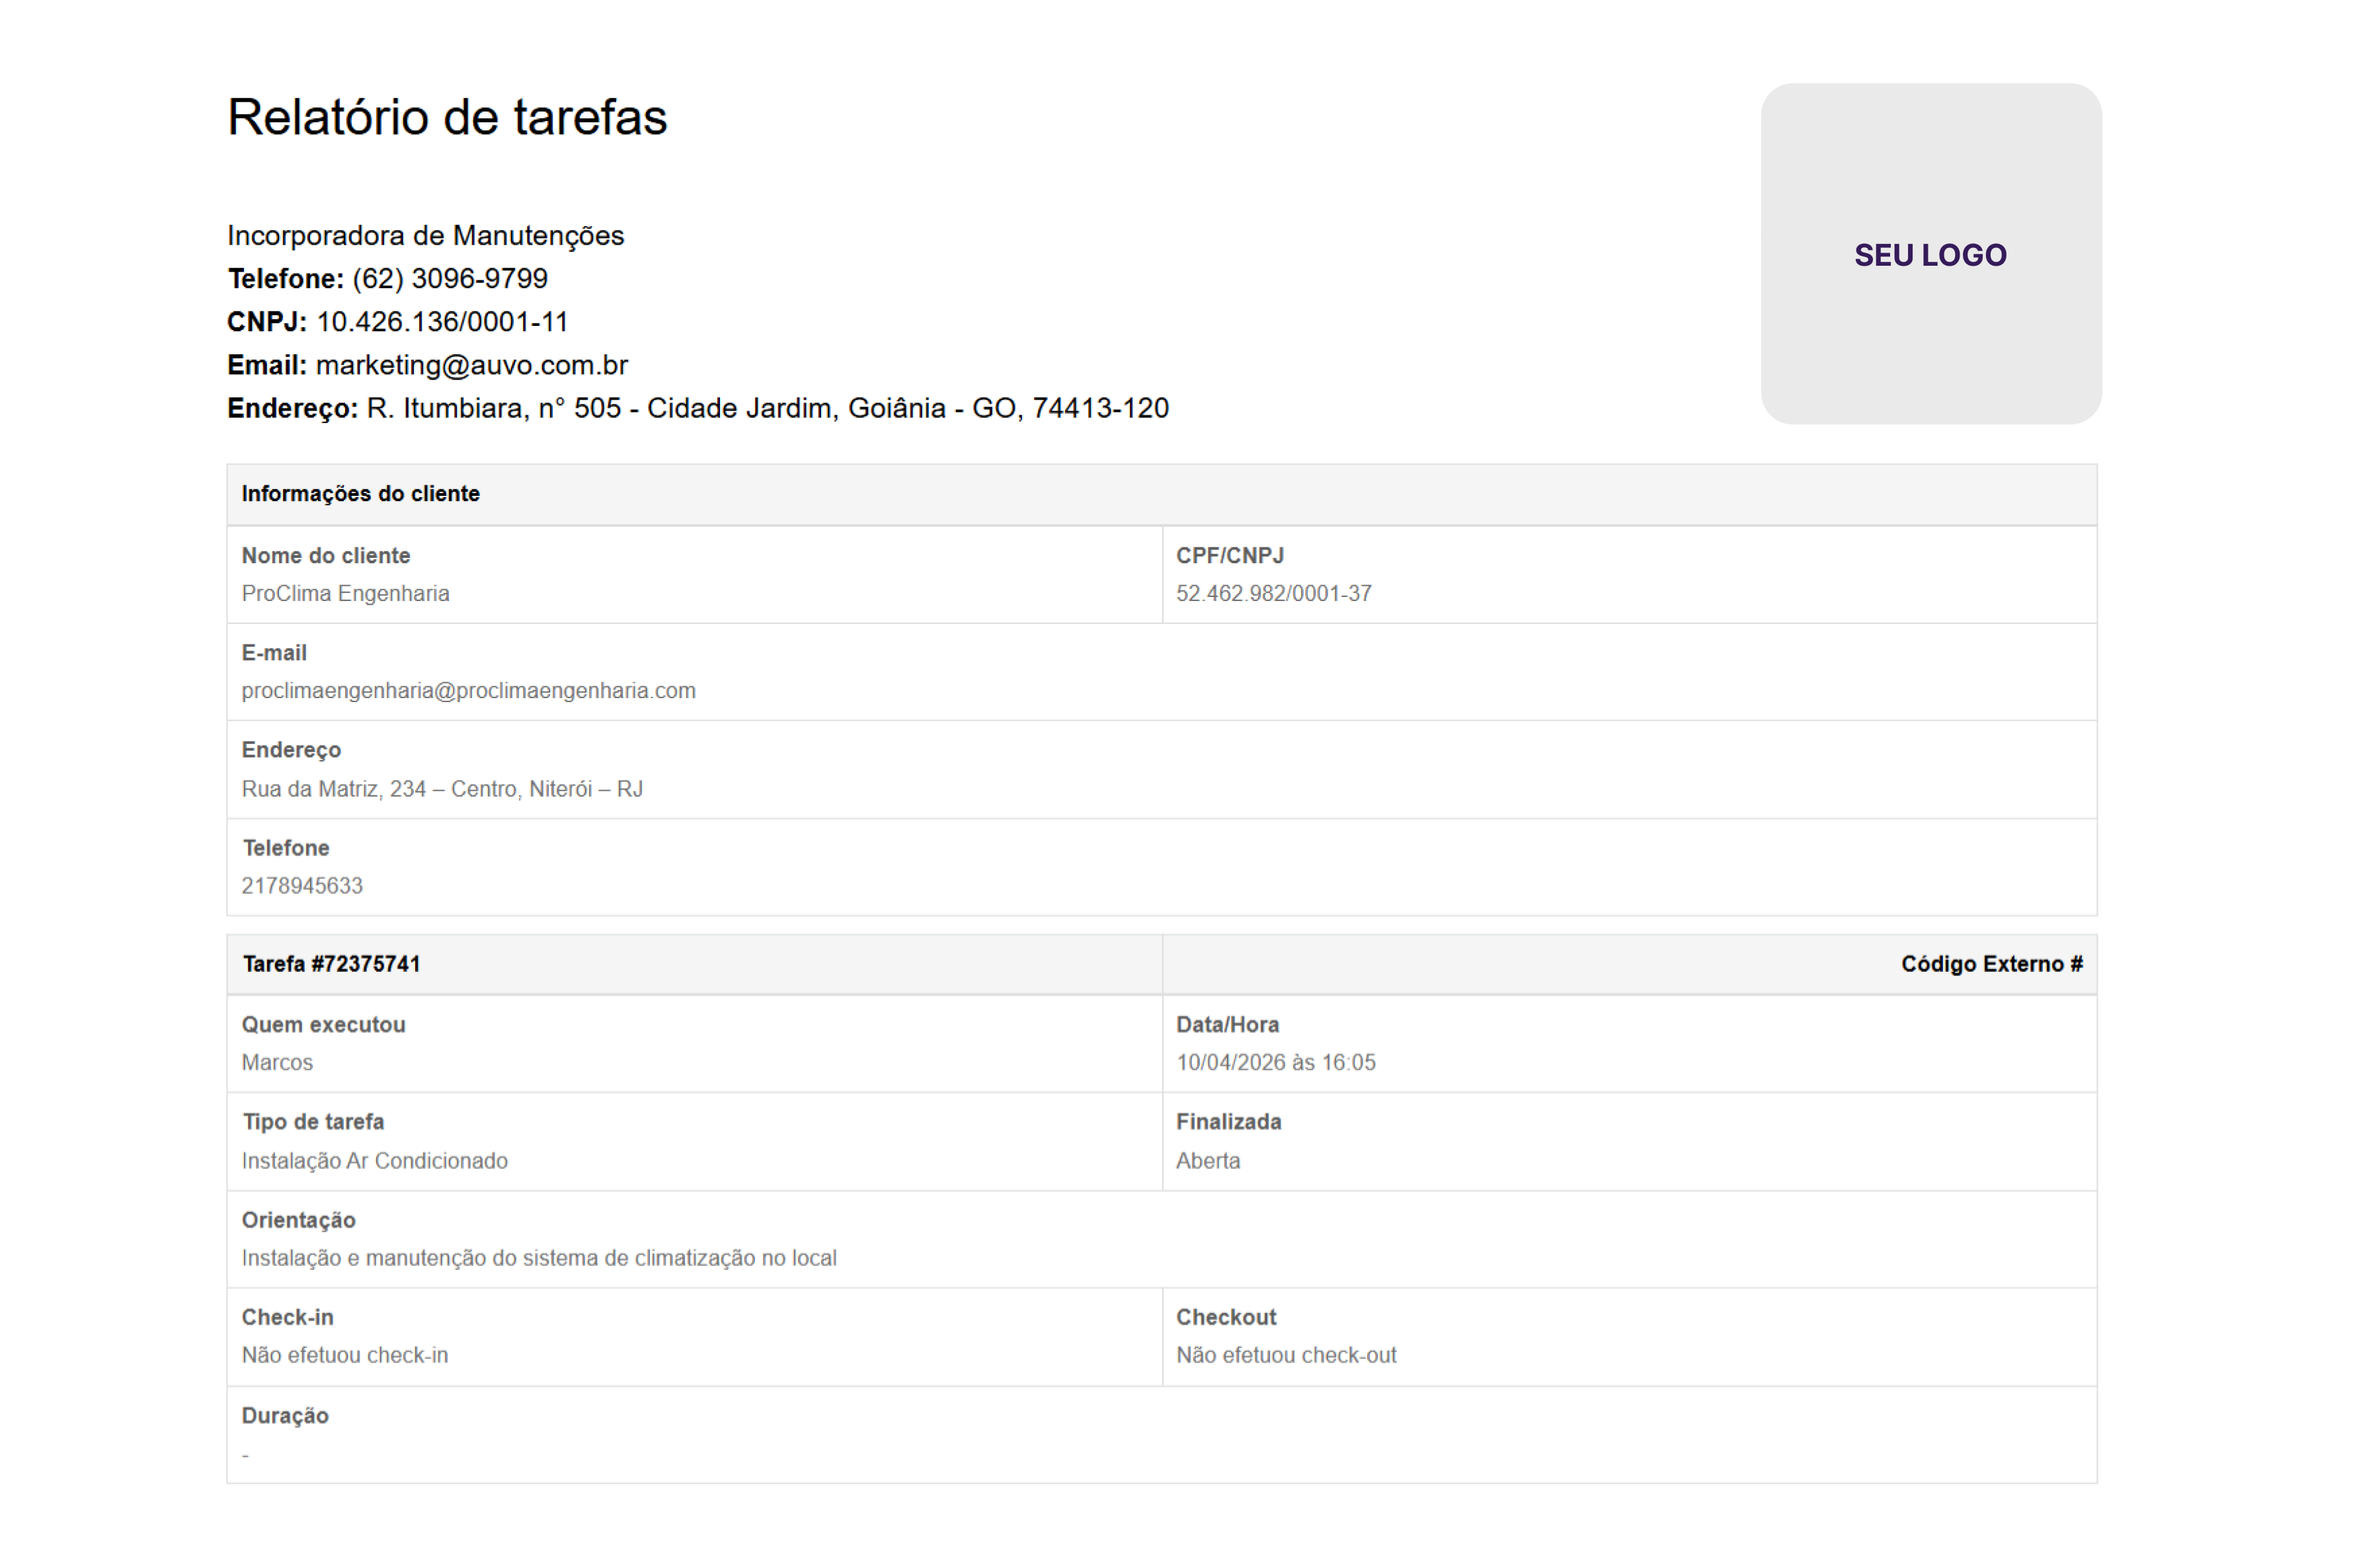Screen dimensions: 2380x1545
Task: Click the marketing@auvo.com.br email address
Action: pyautogui.click(x=471, y=365)
